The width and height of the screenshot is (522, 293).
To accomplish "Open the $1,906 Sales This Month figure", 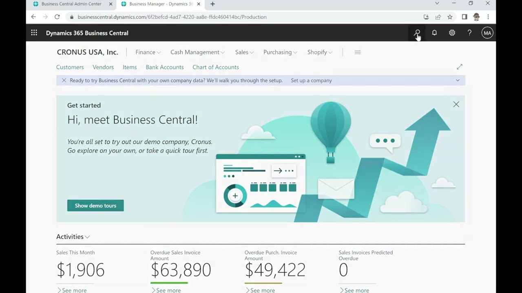I will [81, 270].
